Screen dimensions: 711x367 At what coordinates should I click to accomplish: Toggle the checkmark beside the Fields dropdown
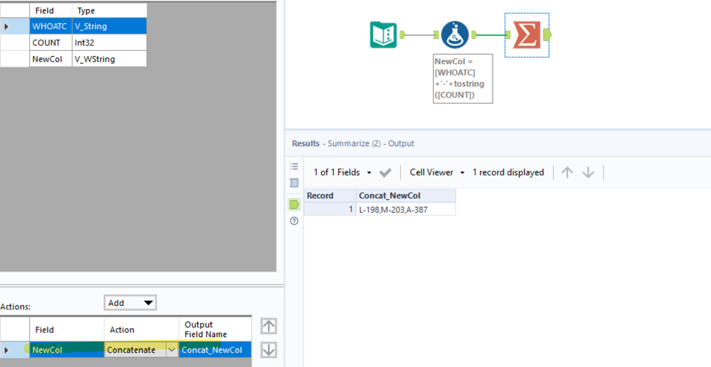pos(385,172)
